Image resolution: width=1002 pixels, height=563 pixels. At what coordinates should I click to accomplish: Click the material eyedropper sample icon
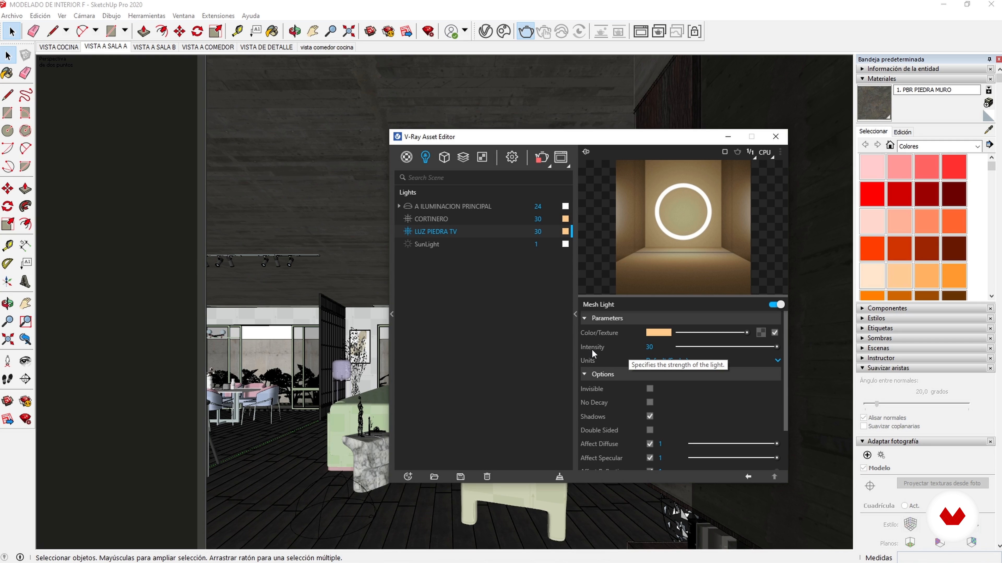point(988,130)
